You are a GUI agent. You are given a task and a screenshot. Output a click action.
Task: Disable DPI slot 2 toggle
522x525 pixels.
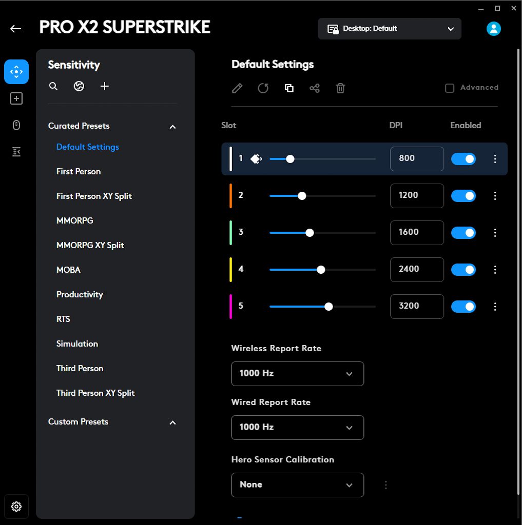click(463, 196)
